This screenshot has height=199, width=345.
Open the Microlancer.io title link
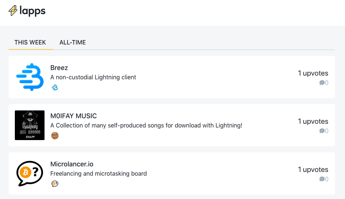click(x=72, y=164)
